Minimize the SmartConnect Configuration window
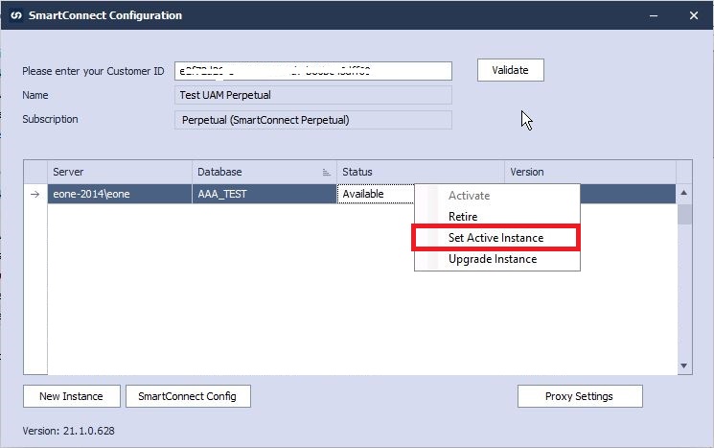 pos(654,15)
